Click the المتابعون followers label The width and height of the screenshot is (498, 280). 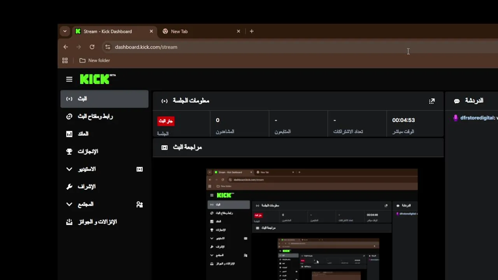click(283, 131)
